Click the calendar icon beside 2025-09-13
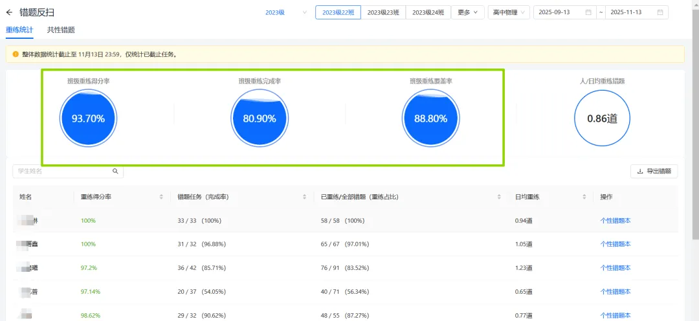 (588, 12)
